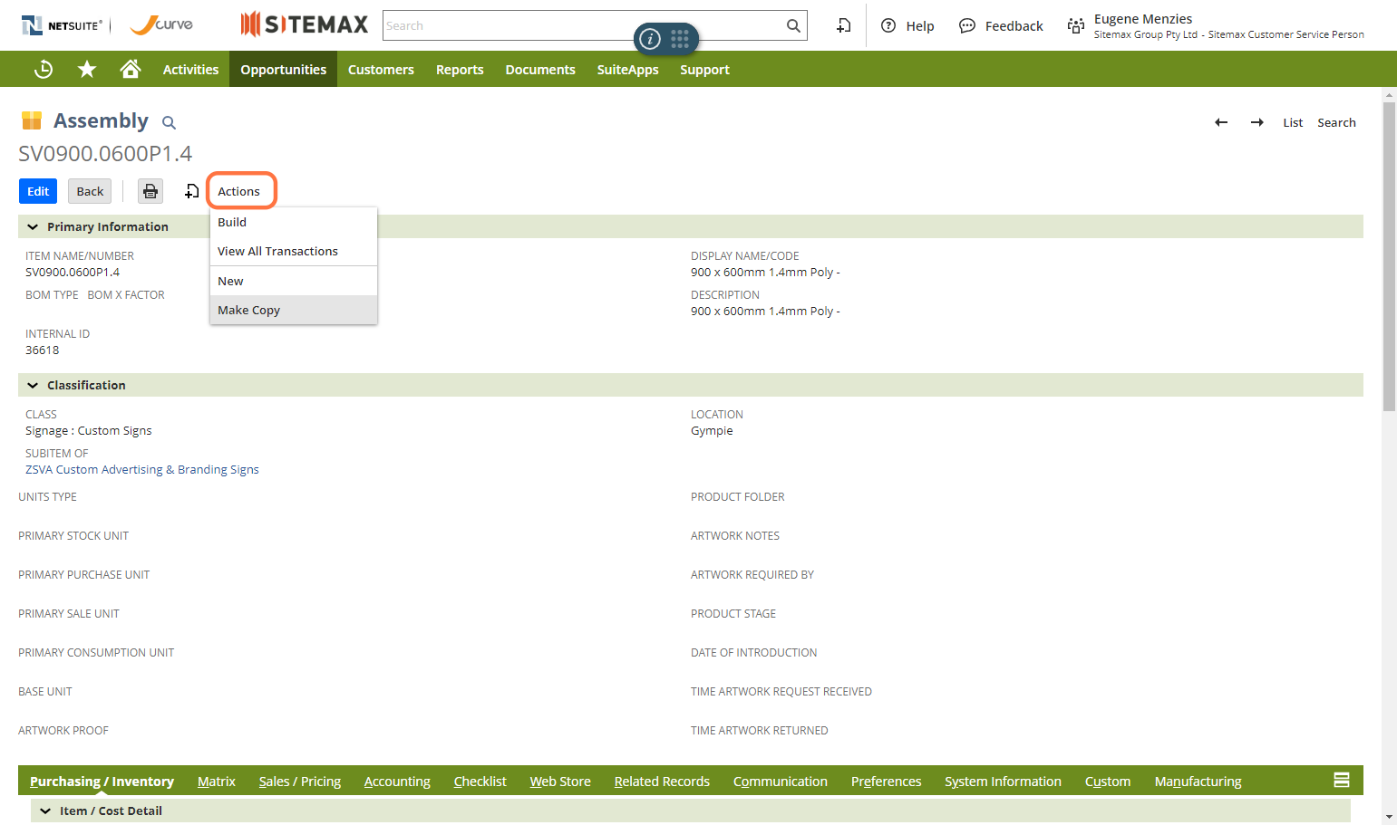Collapse the Item / Cost Detail section
The height and width of the screenshot is (825, 1397).
[45, 811]
